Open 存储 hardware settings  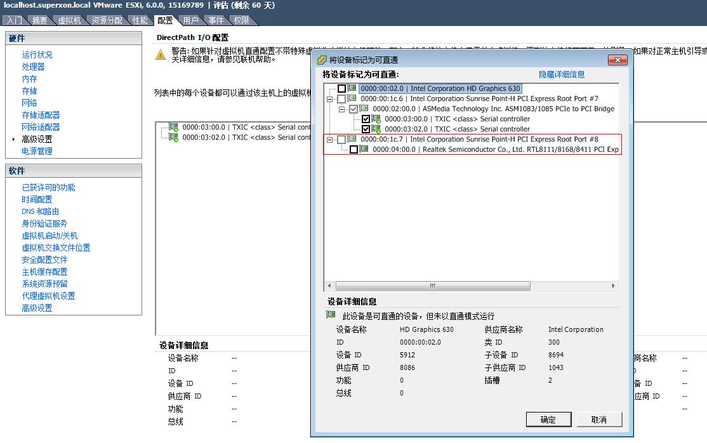(x=29, y=91)
